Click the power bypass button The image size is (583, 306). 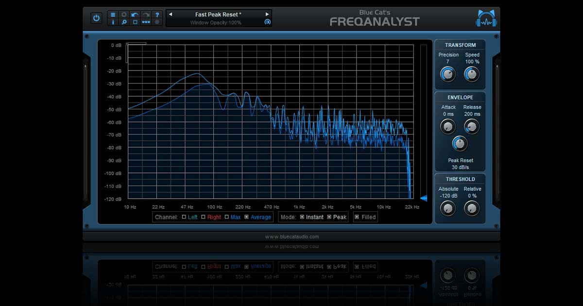pos(96,18)
